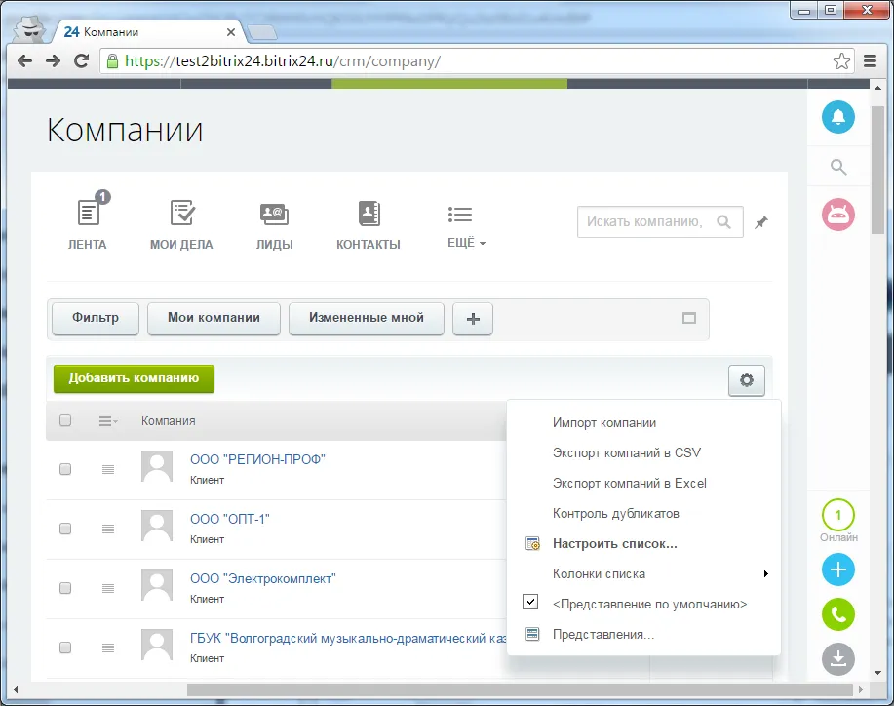The width and height of the screenshot is (894, 706).
Task: Open the column sort dropdown in list header
Action: 110,420
